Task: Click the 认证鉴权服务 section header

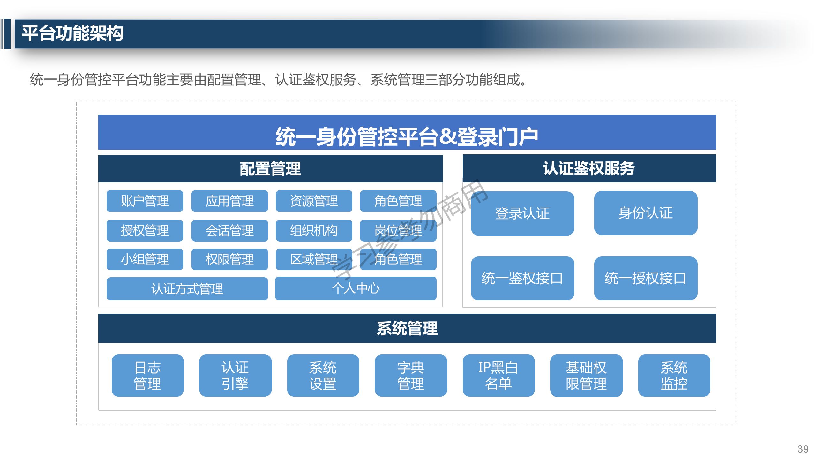Action: coord(589,168)
